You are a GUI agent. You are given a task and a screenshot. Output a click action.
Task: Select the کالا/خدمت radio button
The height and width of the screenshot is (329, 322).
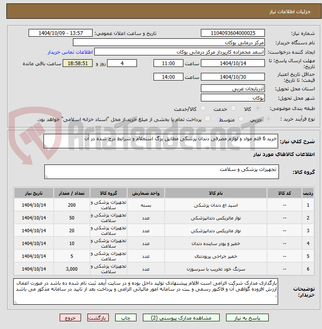tap(203, 108)
